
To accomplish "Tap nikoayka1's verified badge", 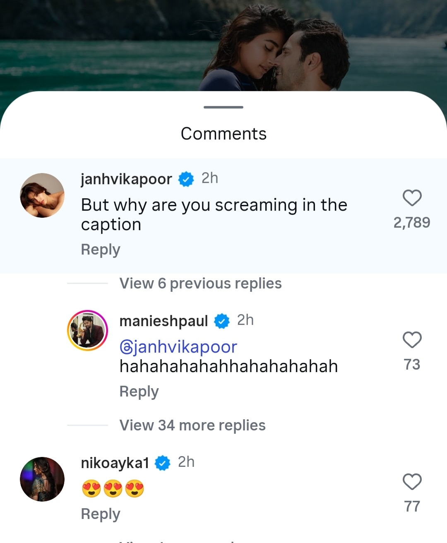I will tap(163, 463).
